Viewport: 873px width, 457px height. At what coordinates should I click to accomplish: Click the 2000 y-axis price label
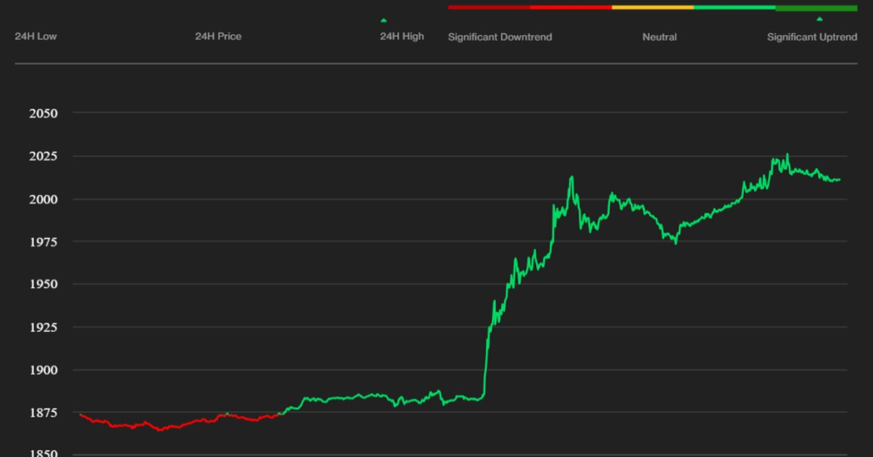pyautogui.click(x=43, y=200)
